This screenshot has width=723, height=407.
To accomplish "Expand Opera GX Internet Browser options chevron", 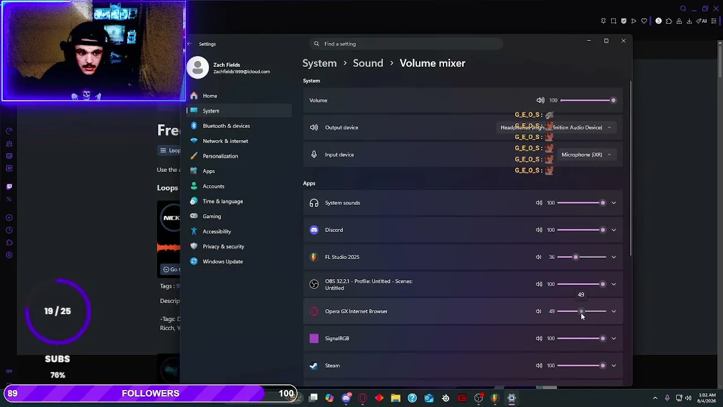I will (613, 311).
